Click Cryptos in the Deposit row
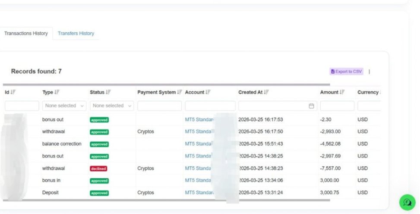This screenshot has width=420, height=214. pyautogui.click(x=146, y=192)
